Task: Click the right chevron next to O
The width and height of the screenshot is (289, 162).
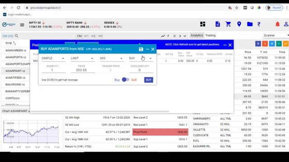Action: [180, 36]
